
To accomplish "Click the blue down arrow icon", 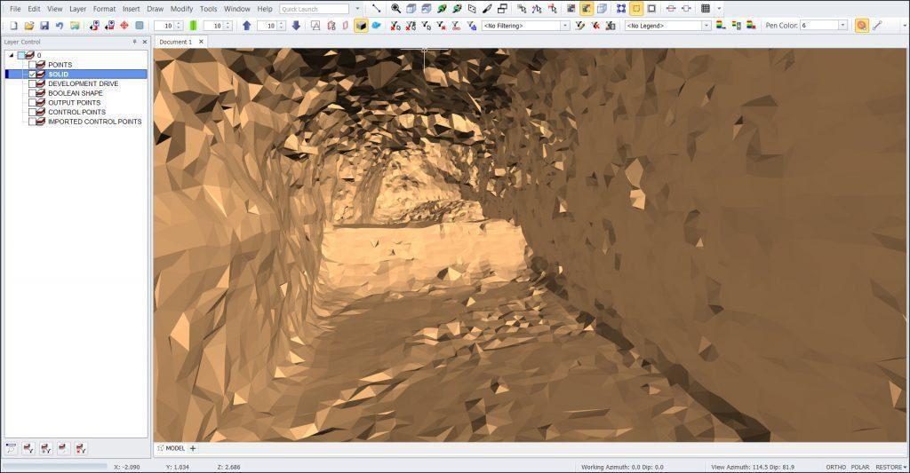I will point(296,26).
